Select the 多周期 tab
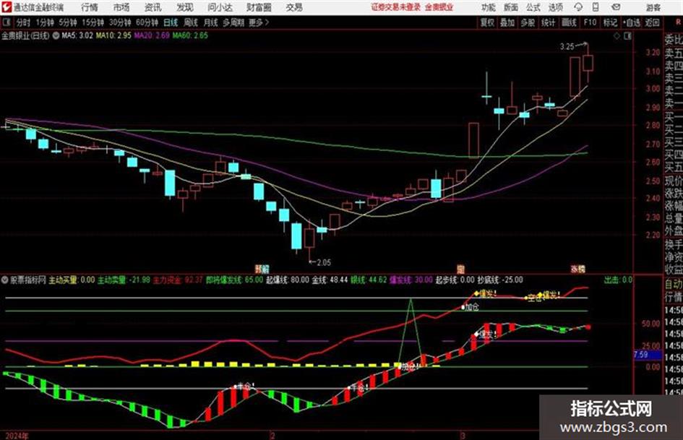Screen dimensions: 683x440 click(x=233, y=22)
